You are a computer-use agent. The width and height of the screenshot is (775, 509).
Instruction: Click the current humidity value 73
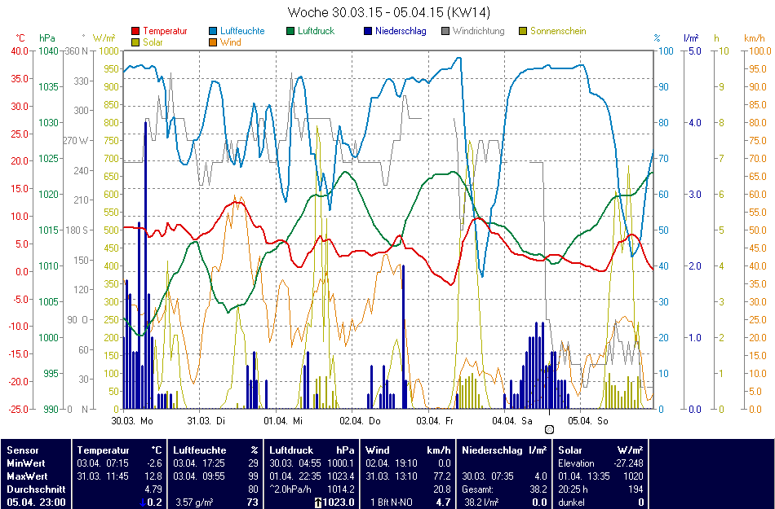point(253,502)
